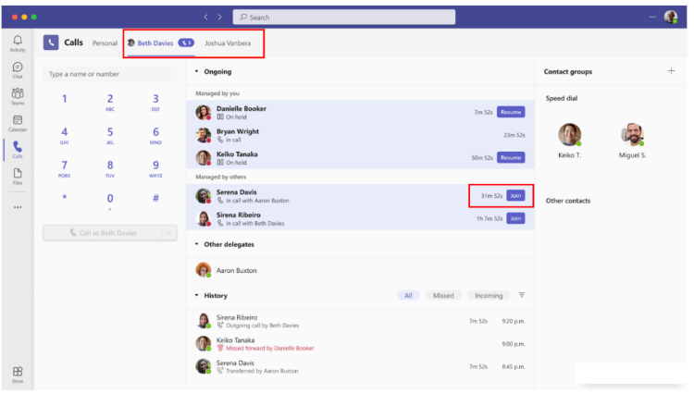Go back using the left arrow
694x393 pixels.
point(205,17)
